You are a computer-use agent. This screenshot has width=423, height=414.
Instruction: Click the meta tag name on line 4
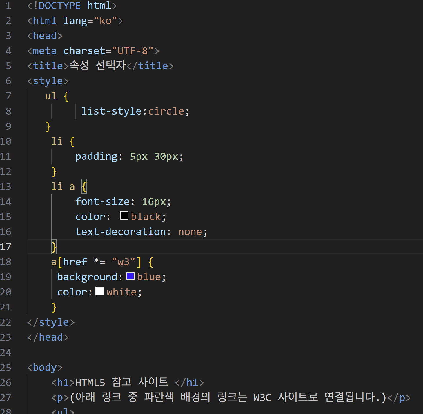(45, 51)
